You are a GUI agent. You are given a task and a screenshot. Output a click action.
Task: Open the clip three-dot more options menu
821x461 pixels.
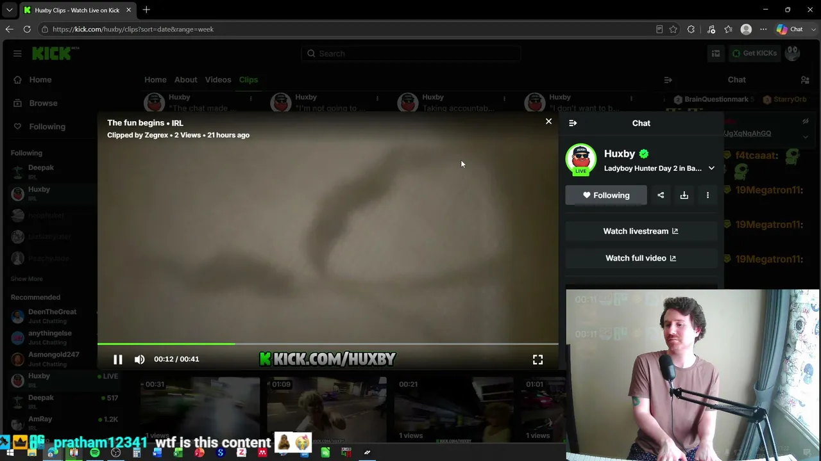707,195
